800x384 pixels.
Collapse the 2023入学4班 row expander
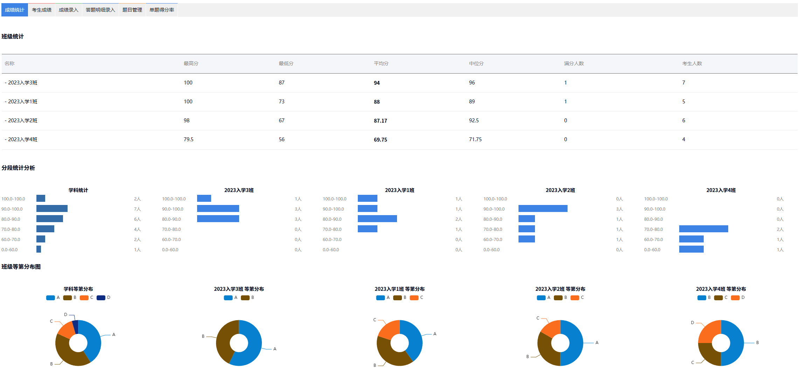coord(6,139)
